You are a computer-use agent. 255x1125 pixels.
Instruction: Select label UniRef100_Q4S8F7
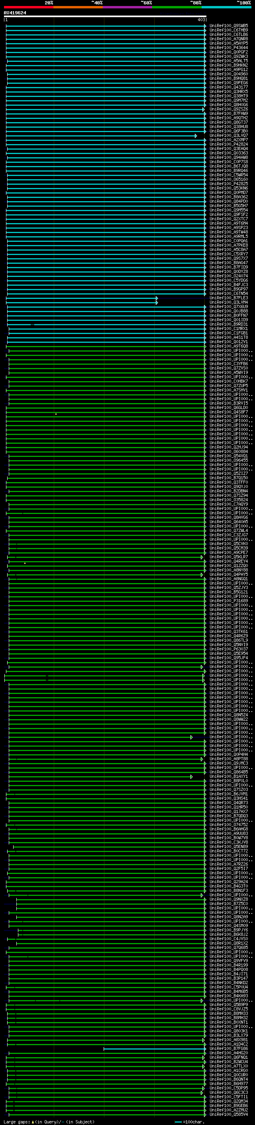(229, 412)
